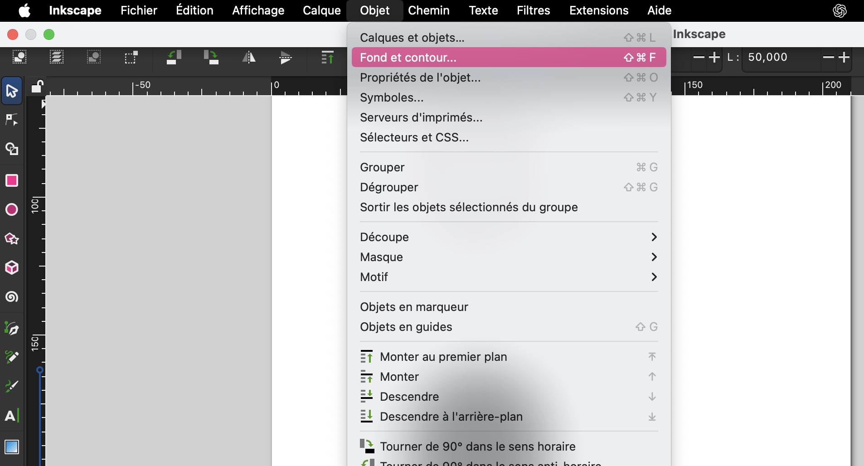Click the rotate 90° counter-clockwise toolbar icon

coord(174,58)
